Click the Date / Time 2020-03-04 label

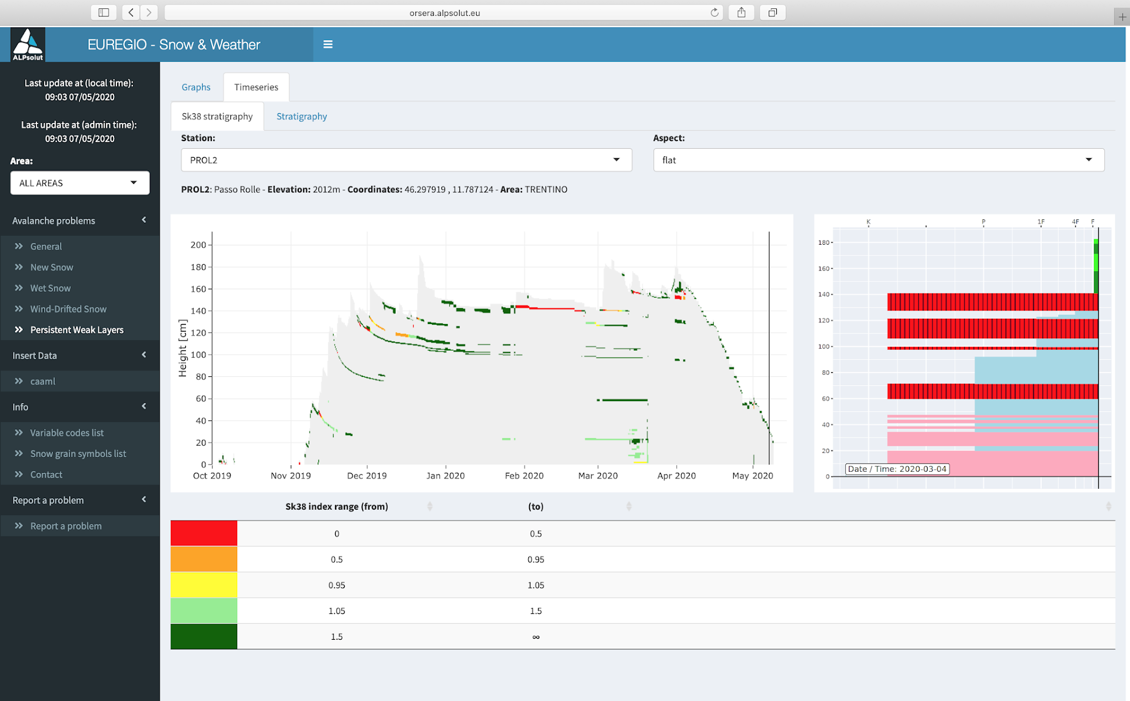coord(897,469)
